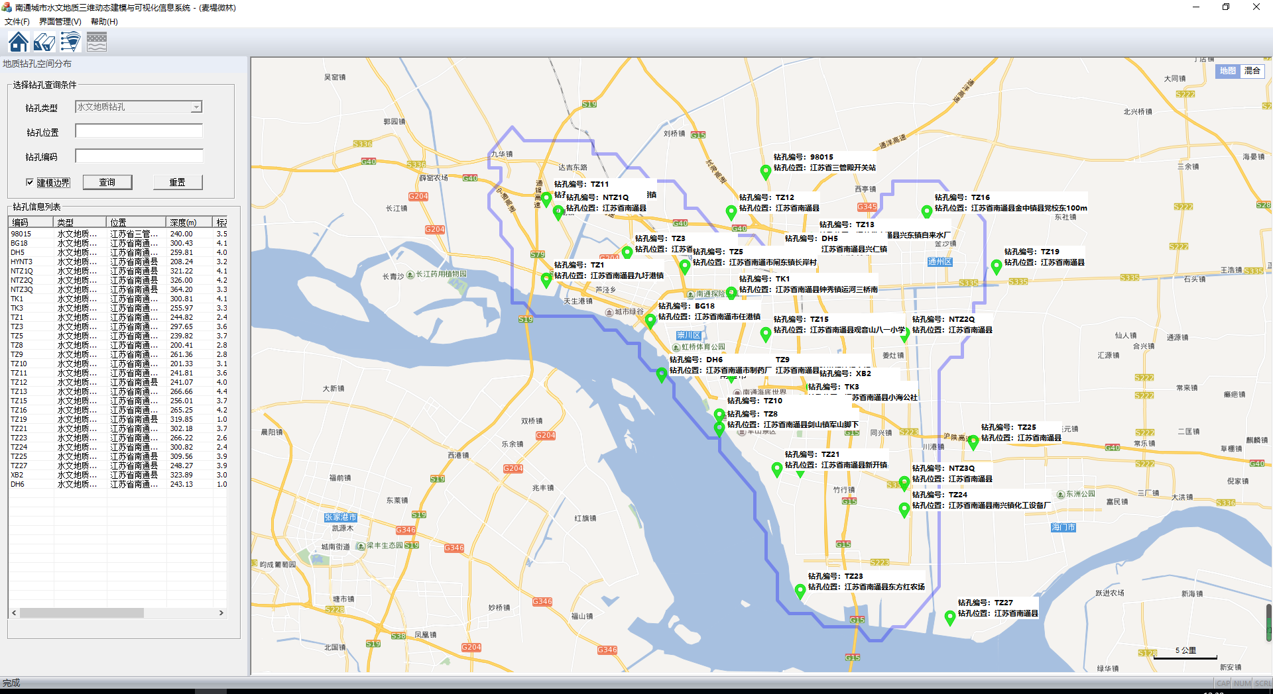Image resolution: width=1273 pixels, height=694 pixels.
Task: Sort by the 深度(m) column header
Action: (x=190, y=223)
